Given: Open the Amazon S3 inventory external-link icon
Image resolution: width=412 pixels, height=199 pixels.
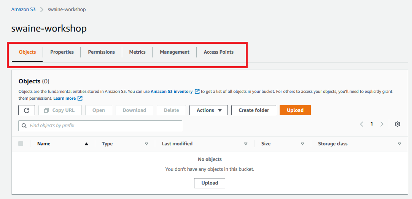Looking at the screenshot, I should coord(197,91).
